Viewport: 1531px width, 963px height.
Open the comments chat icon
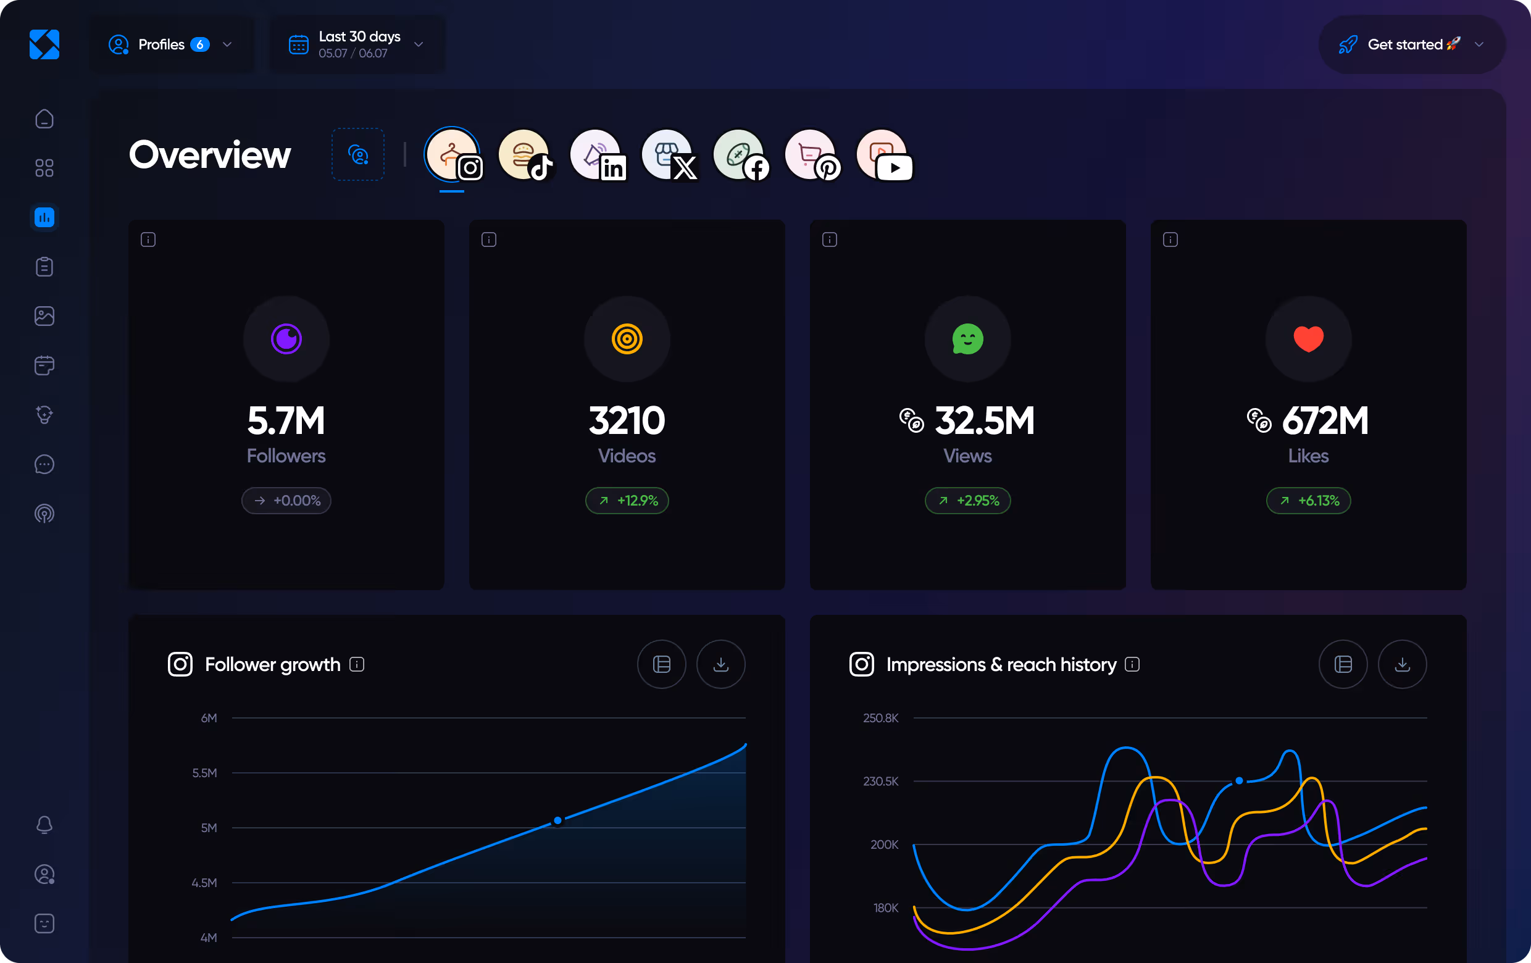tap(44, 464)
